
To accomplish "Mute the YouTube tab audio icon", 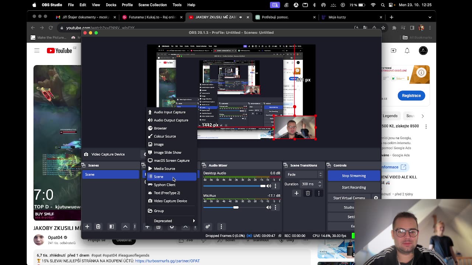I will pyautogui.click(x=241, y=17).
